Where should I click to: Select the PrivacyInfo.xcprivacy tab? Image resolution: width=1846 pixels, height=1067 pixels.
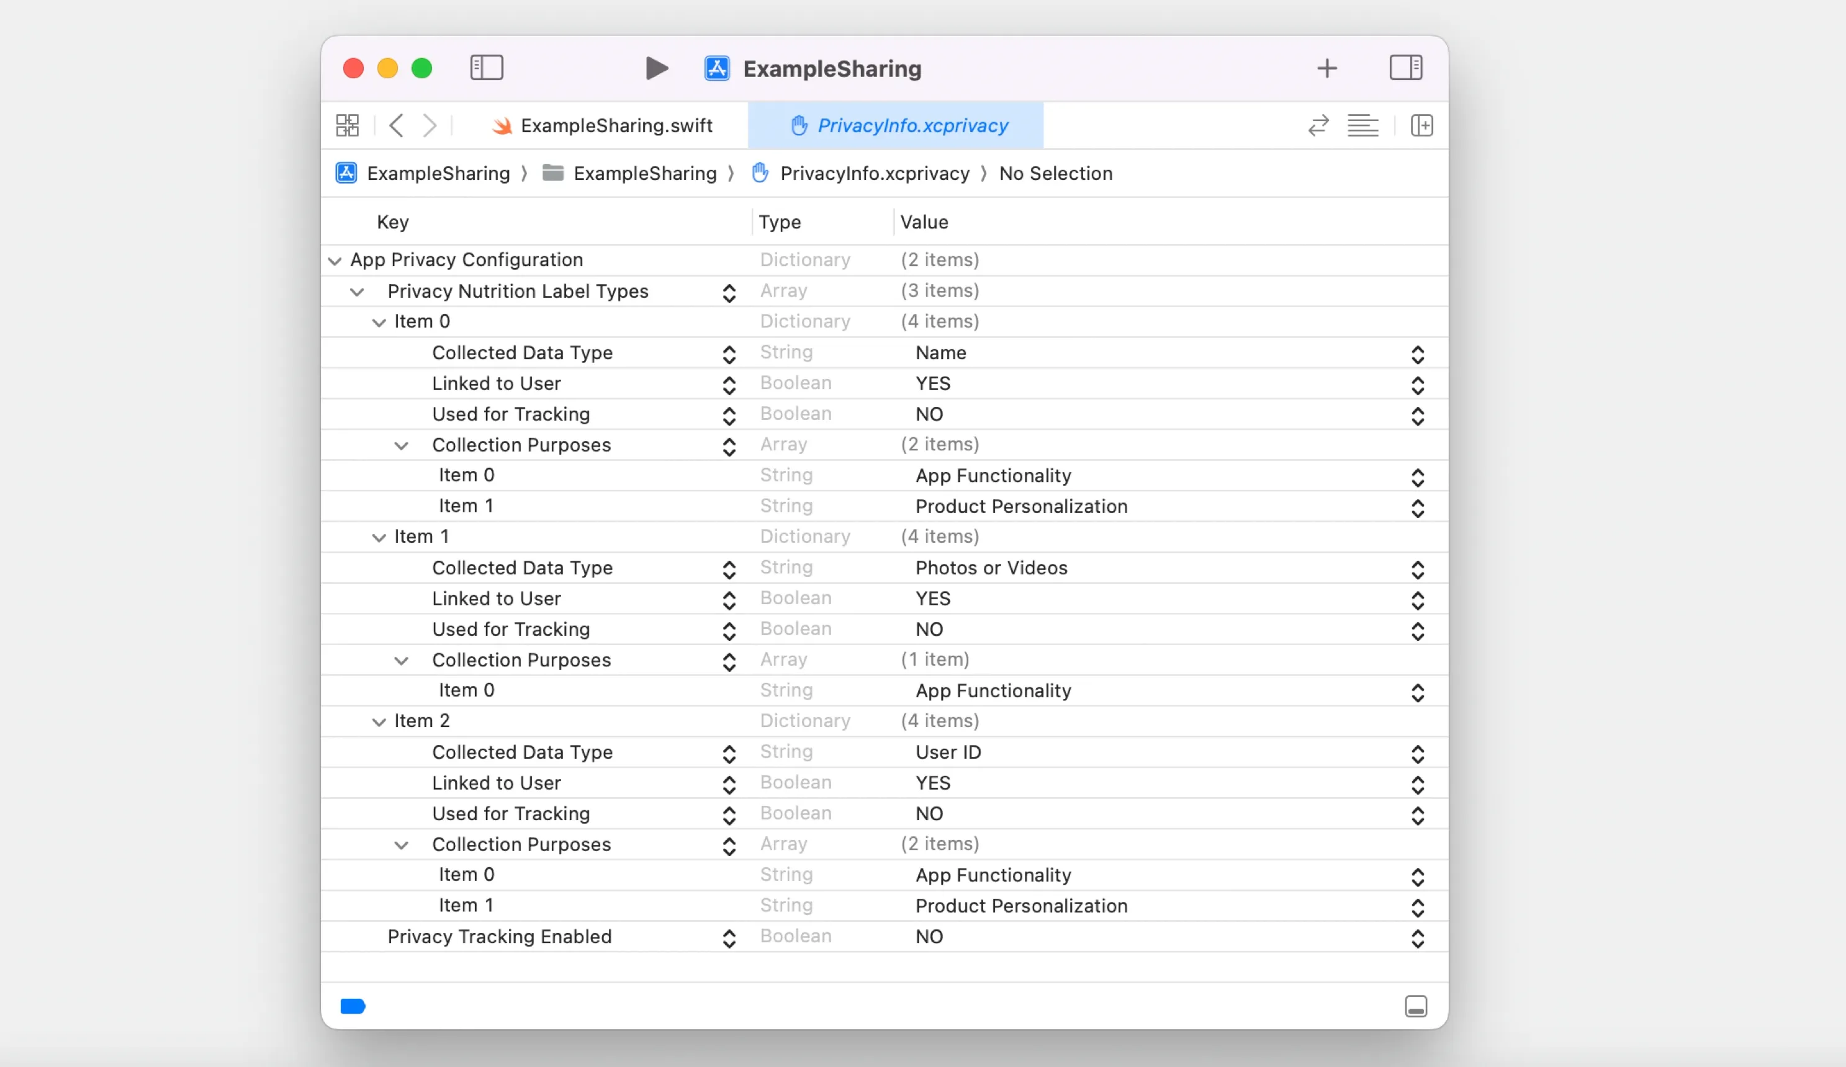pos(895,125)
